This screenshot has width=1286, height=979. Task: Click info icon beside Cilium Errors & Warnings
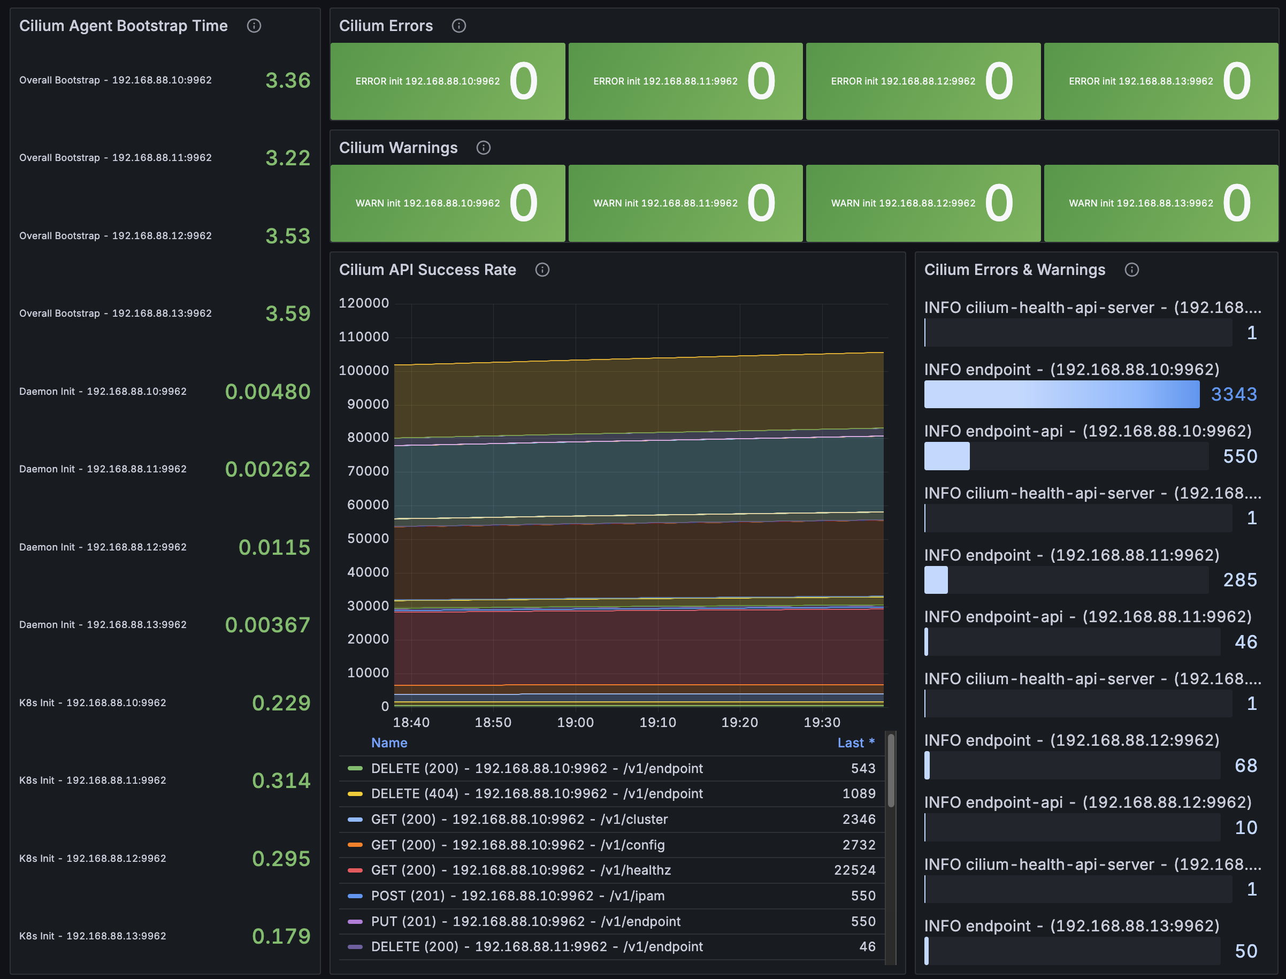click(x=1131, y=270)
